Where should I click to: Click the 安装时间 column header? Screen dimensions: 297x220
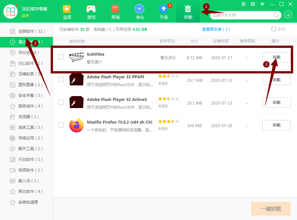221,41
